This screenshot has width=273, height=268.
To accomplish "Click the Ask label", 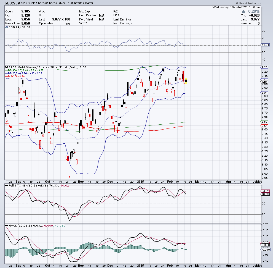I will click(42, 11).
